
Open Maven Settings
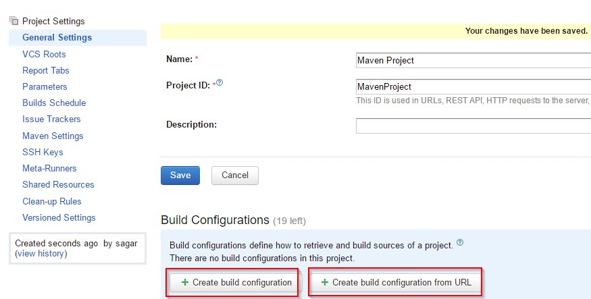pyautogui.click(x=53, y=136)
